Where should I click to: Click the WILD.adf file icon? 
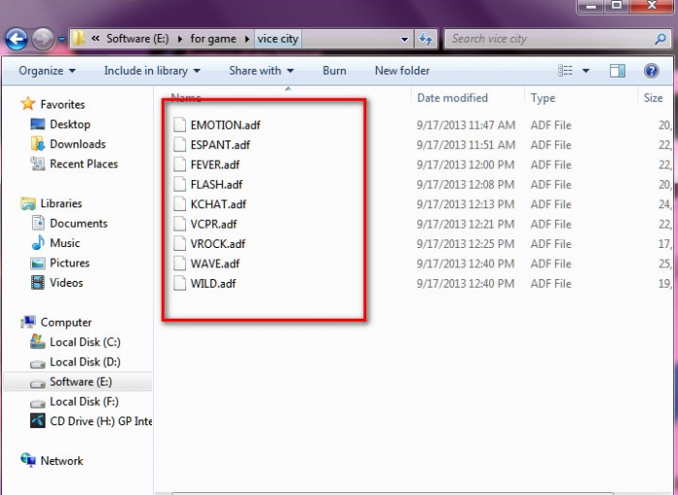click(x=179, y=283)
